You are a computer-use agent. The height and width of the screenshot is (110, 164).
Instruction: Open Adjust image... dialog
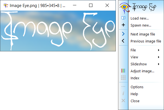pos(142,71)
